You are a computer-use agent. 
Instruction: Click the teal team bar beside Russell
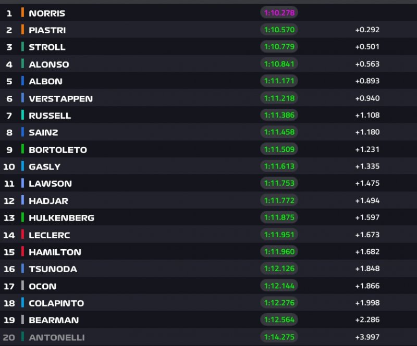(23, 116)
